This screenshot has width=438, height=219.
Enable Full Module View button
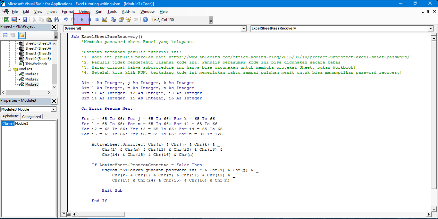(x=68, y=214)
